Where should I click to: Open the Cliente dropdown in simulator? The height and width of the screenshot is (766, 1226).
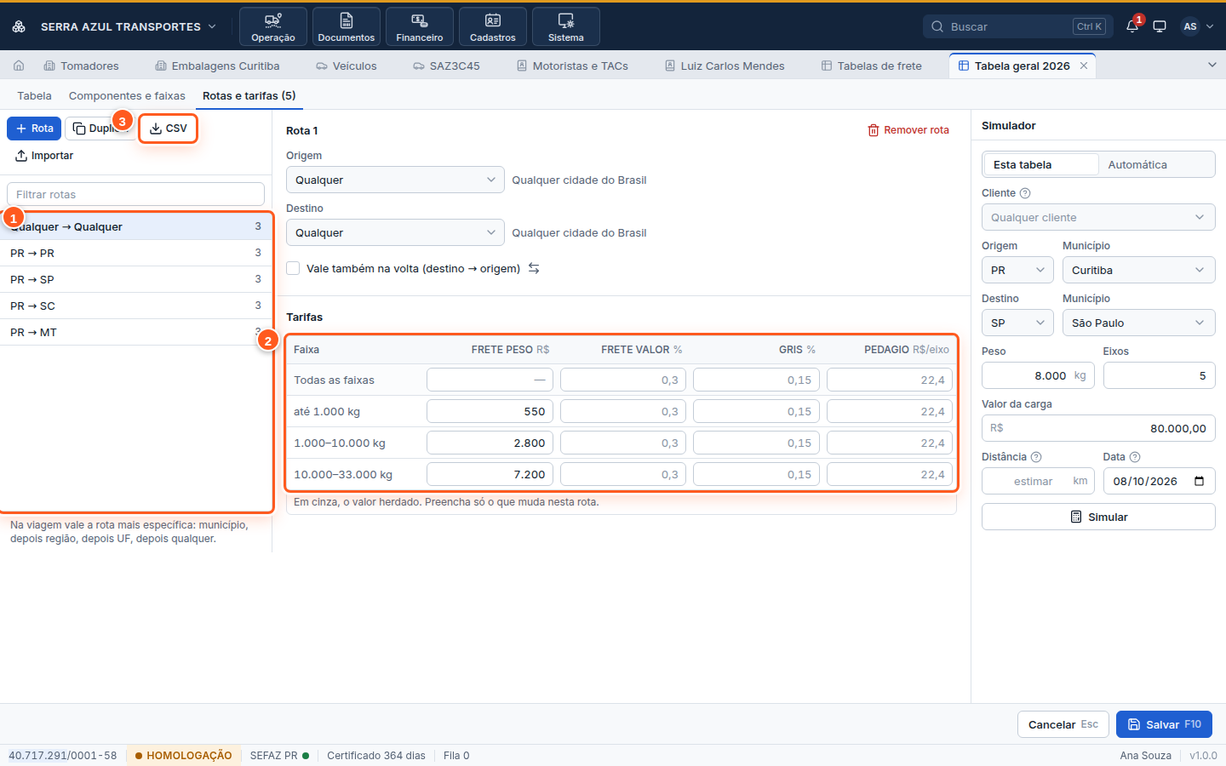point(1098,217)
